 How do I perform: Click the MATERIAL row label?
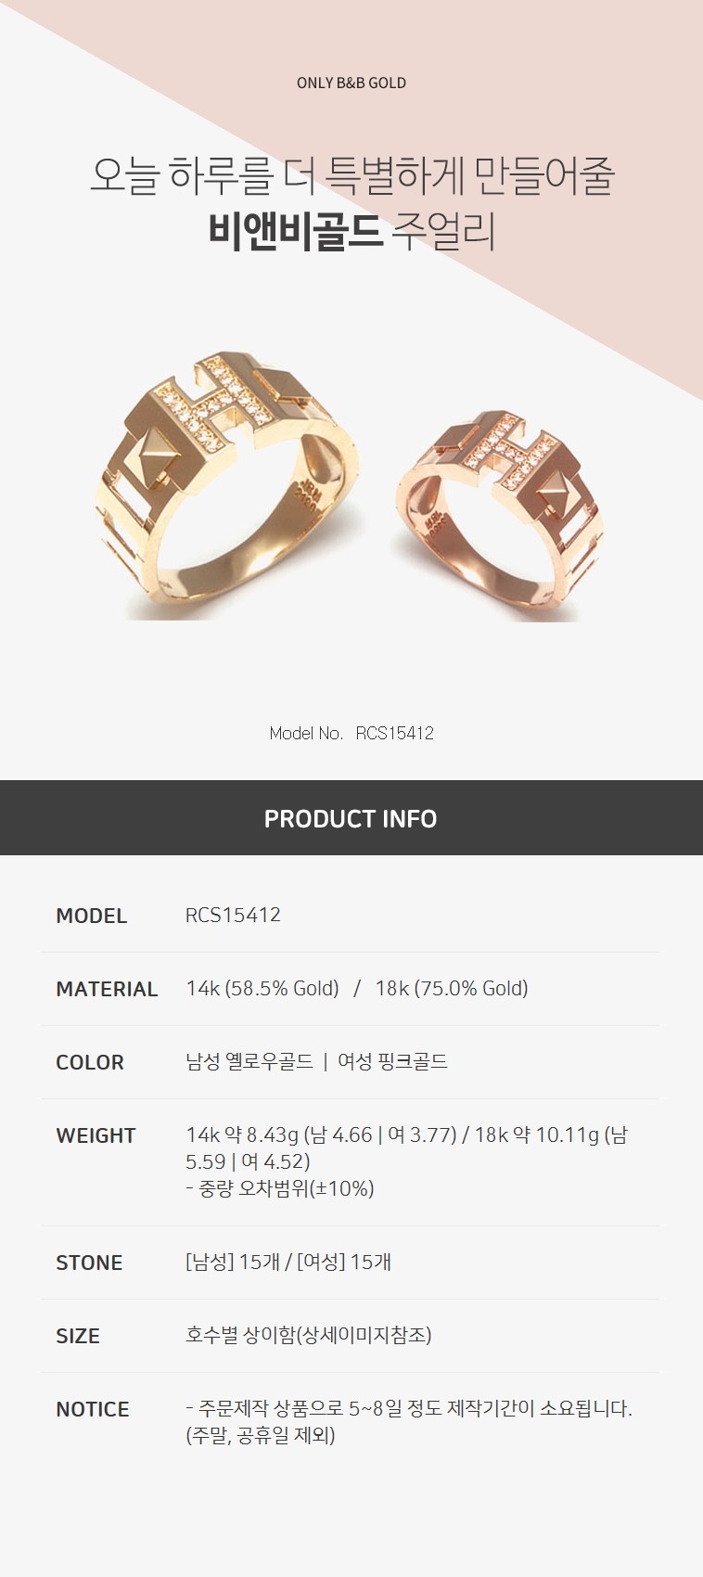pyautogui.click(x=107, y=989)
